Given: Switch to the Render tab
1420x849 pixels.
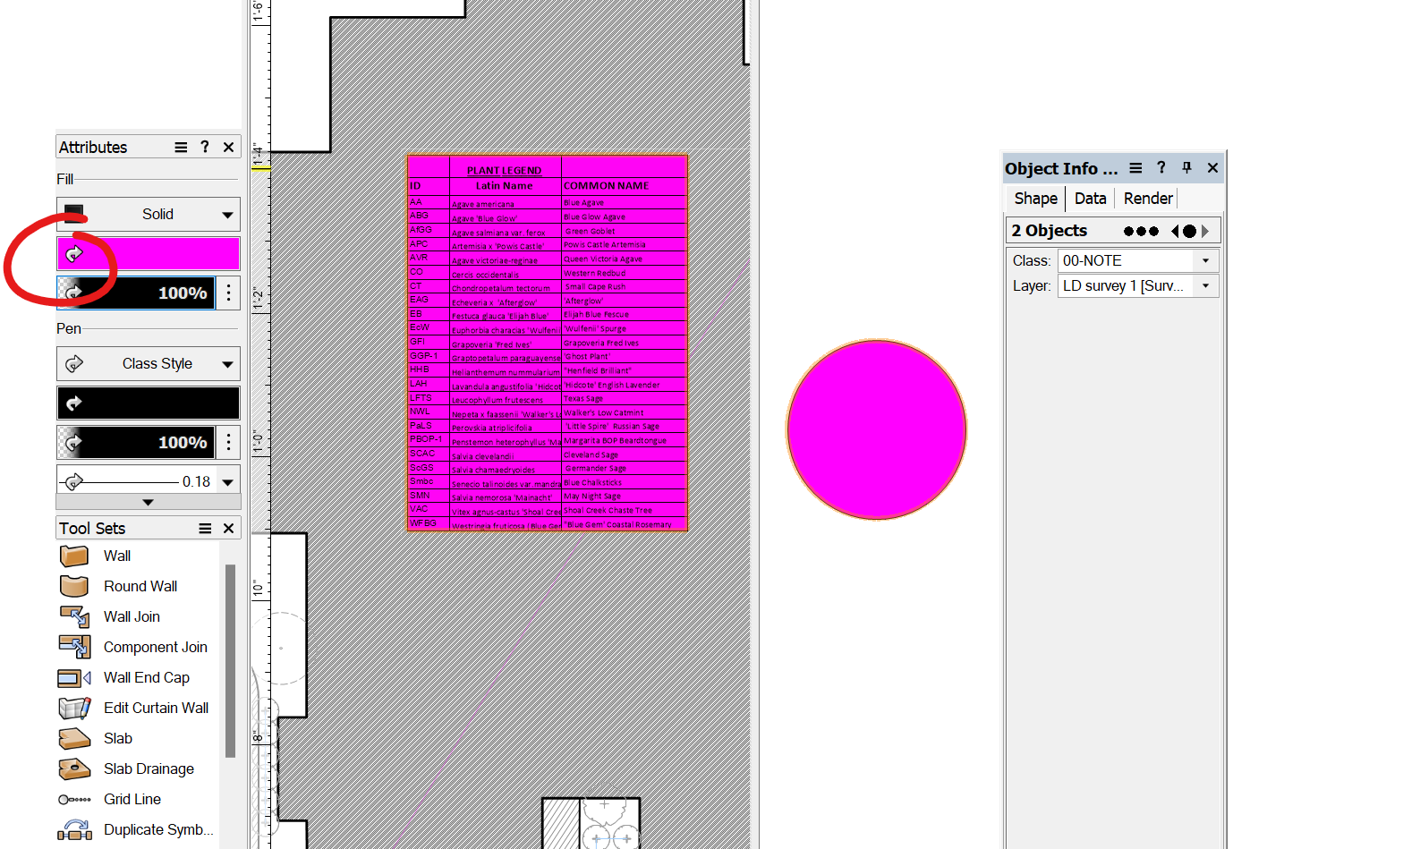Looking at the screenshot, I should point(1147,199).
